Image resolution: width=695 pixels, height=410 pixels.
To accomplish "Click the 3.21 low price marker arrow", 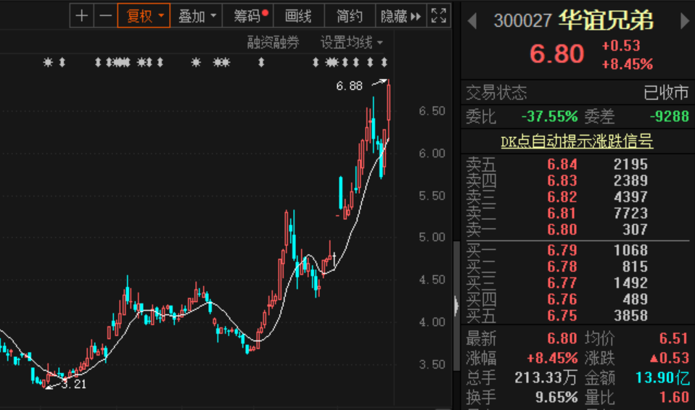I will pos(51,387).
